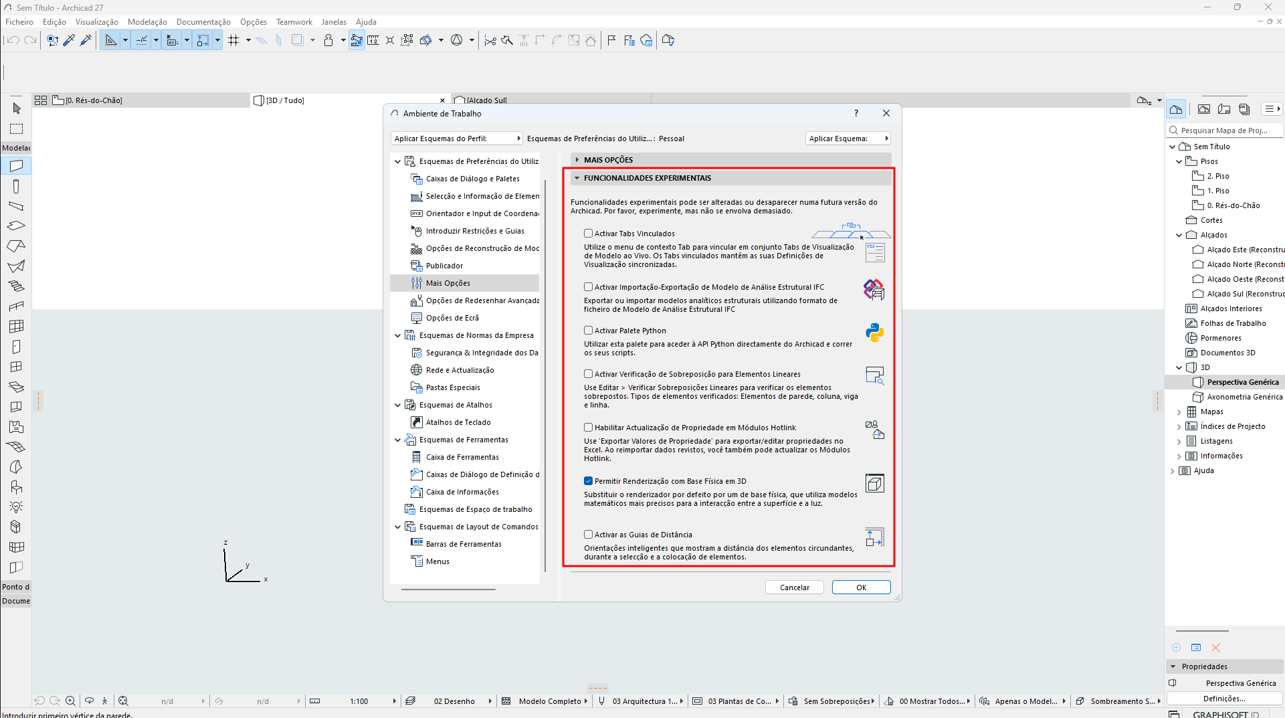Viewport: 1285px width, 718px height.
Task: Check Activar Palete Python
Action: pos(589,331)
